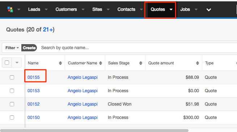Screen dimensions: 237x132
Task: Open the dropdown arrow beside the app logo
Action: [x=19, y=9]
